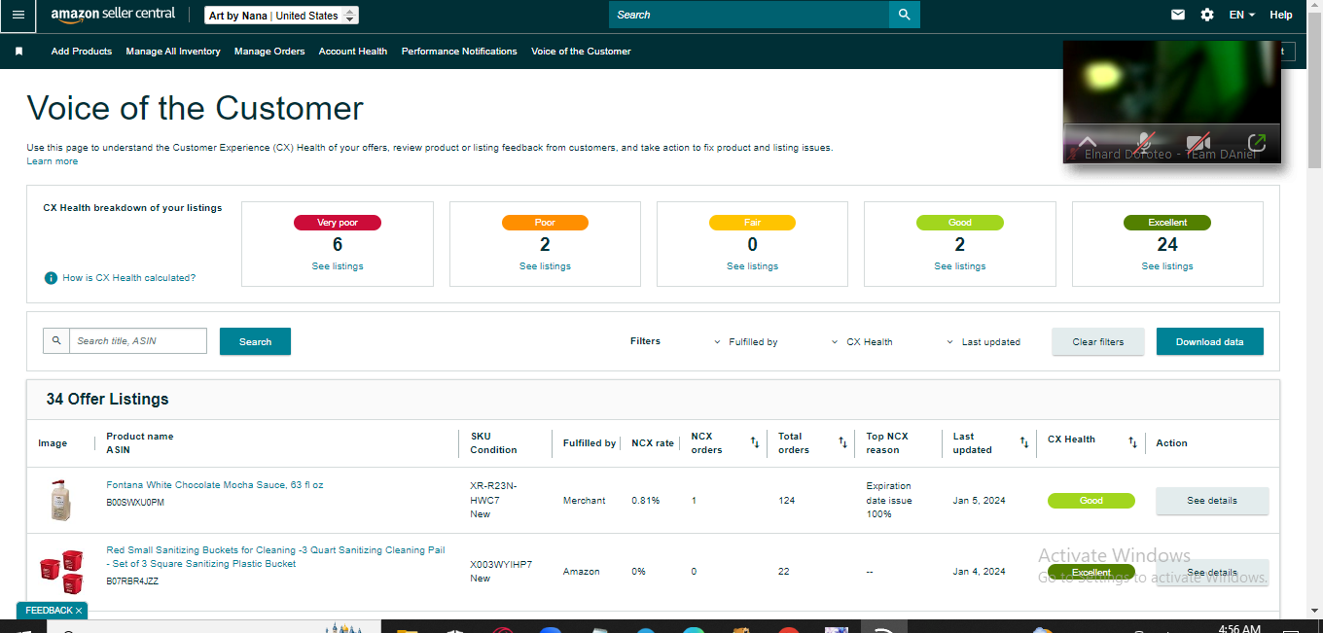Expand the Fulfilled by filter
Image resolution: width=1323 pixels, height=633 pixels.
coord(746,342)
